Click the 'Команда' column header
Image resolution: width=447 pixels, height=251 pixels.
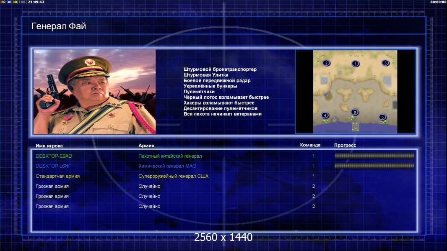(310, 145)
